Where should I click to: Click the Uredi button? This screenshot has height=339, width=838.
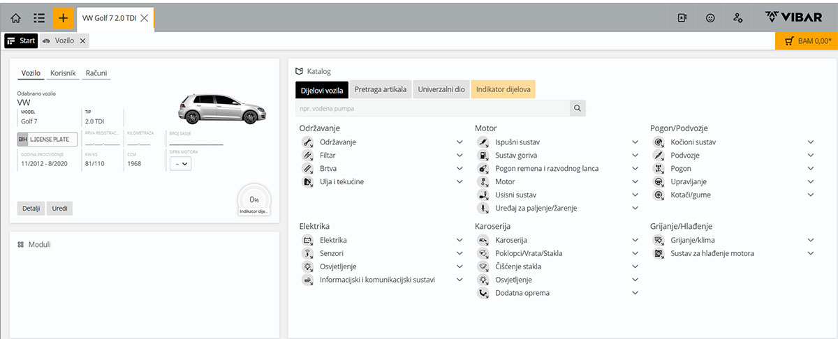(x=59, y=208)
